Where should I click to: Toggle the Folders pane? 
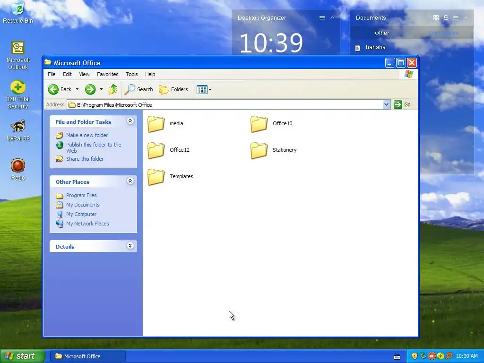pos(173,89)
